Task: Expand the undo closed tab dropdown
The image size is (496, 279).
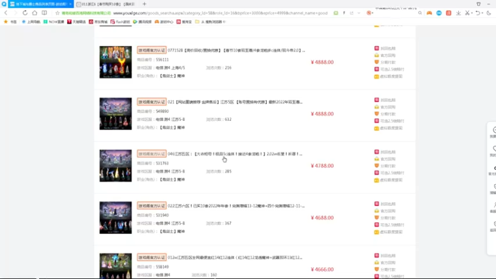Action: point(482,13)
